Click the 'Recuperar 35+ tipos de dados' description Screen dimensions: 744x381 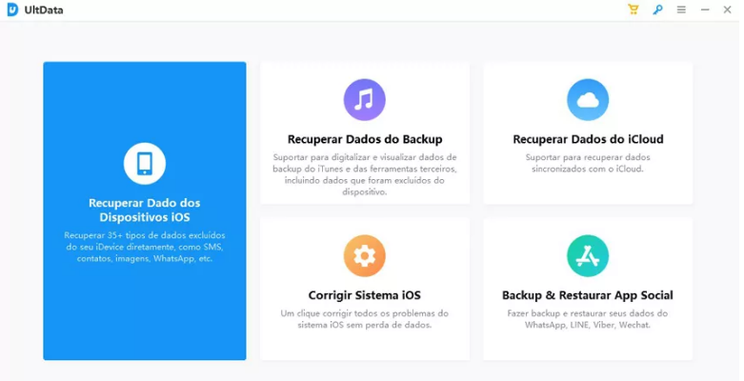(x=145, y=247)
